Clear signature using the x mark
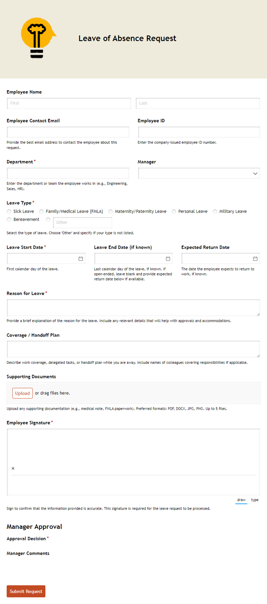 pyautogui.click(x=13, y=468)
